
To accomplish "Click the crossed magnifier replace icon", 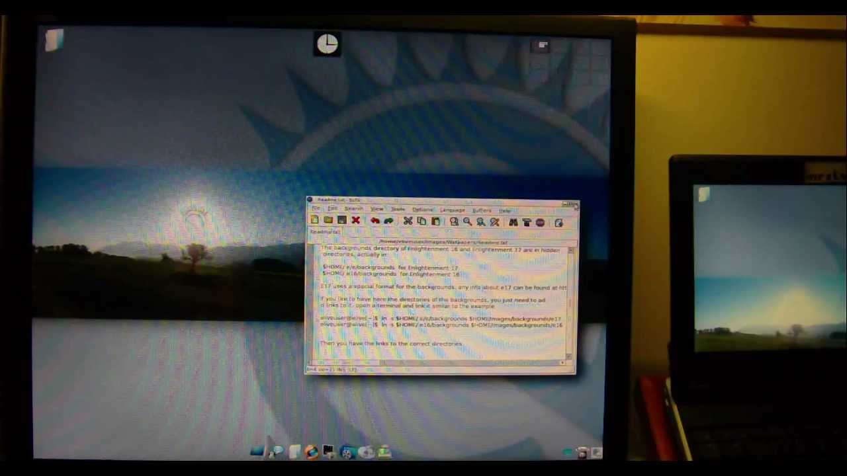I will 494,222.
